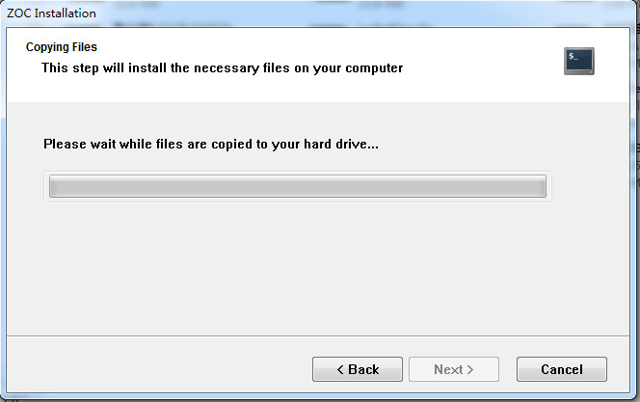Click the left end of the progress bar
This screenshot has width=640, height=402.
click(x=54, y=186)
